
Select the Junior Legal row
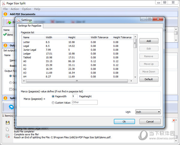[78, 50]
